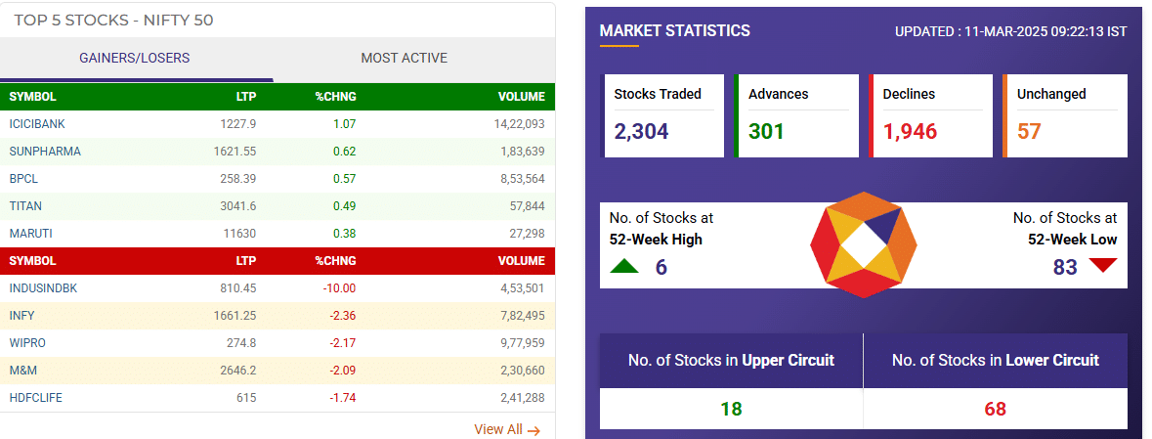
Task: Click the View All link
Action: 507,429
